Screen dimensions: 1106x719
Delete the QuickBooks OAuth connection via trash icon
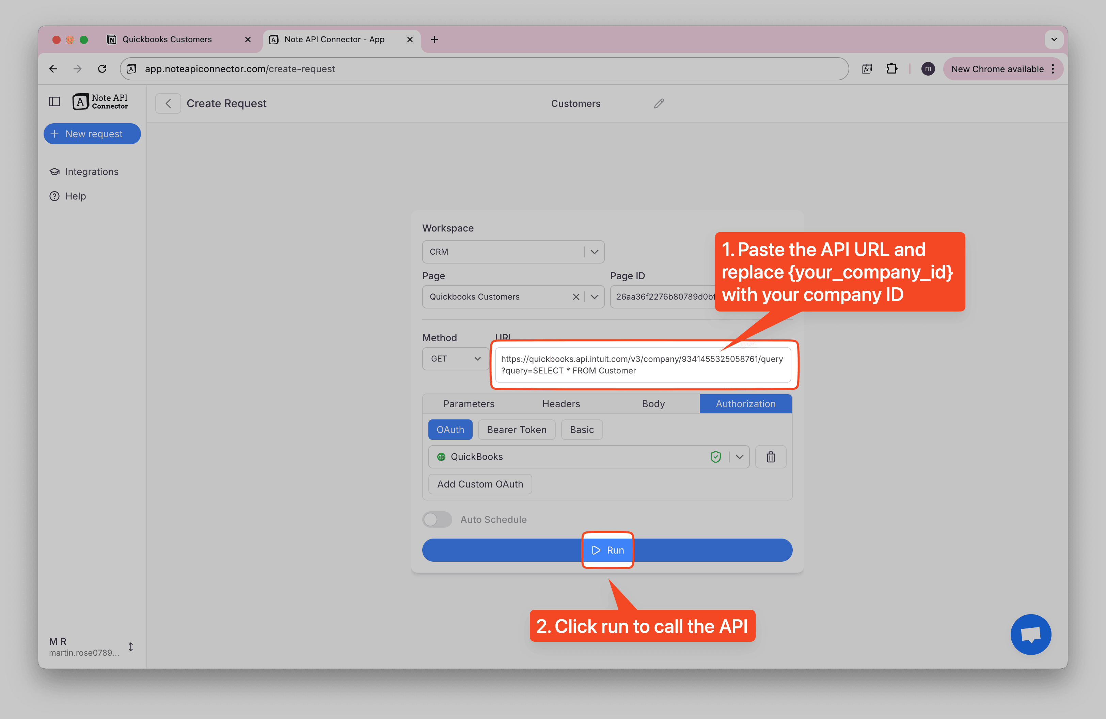pyautogui.click(x=771, y=457)
